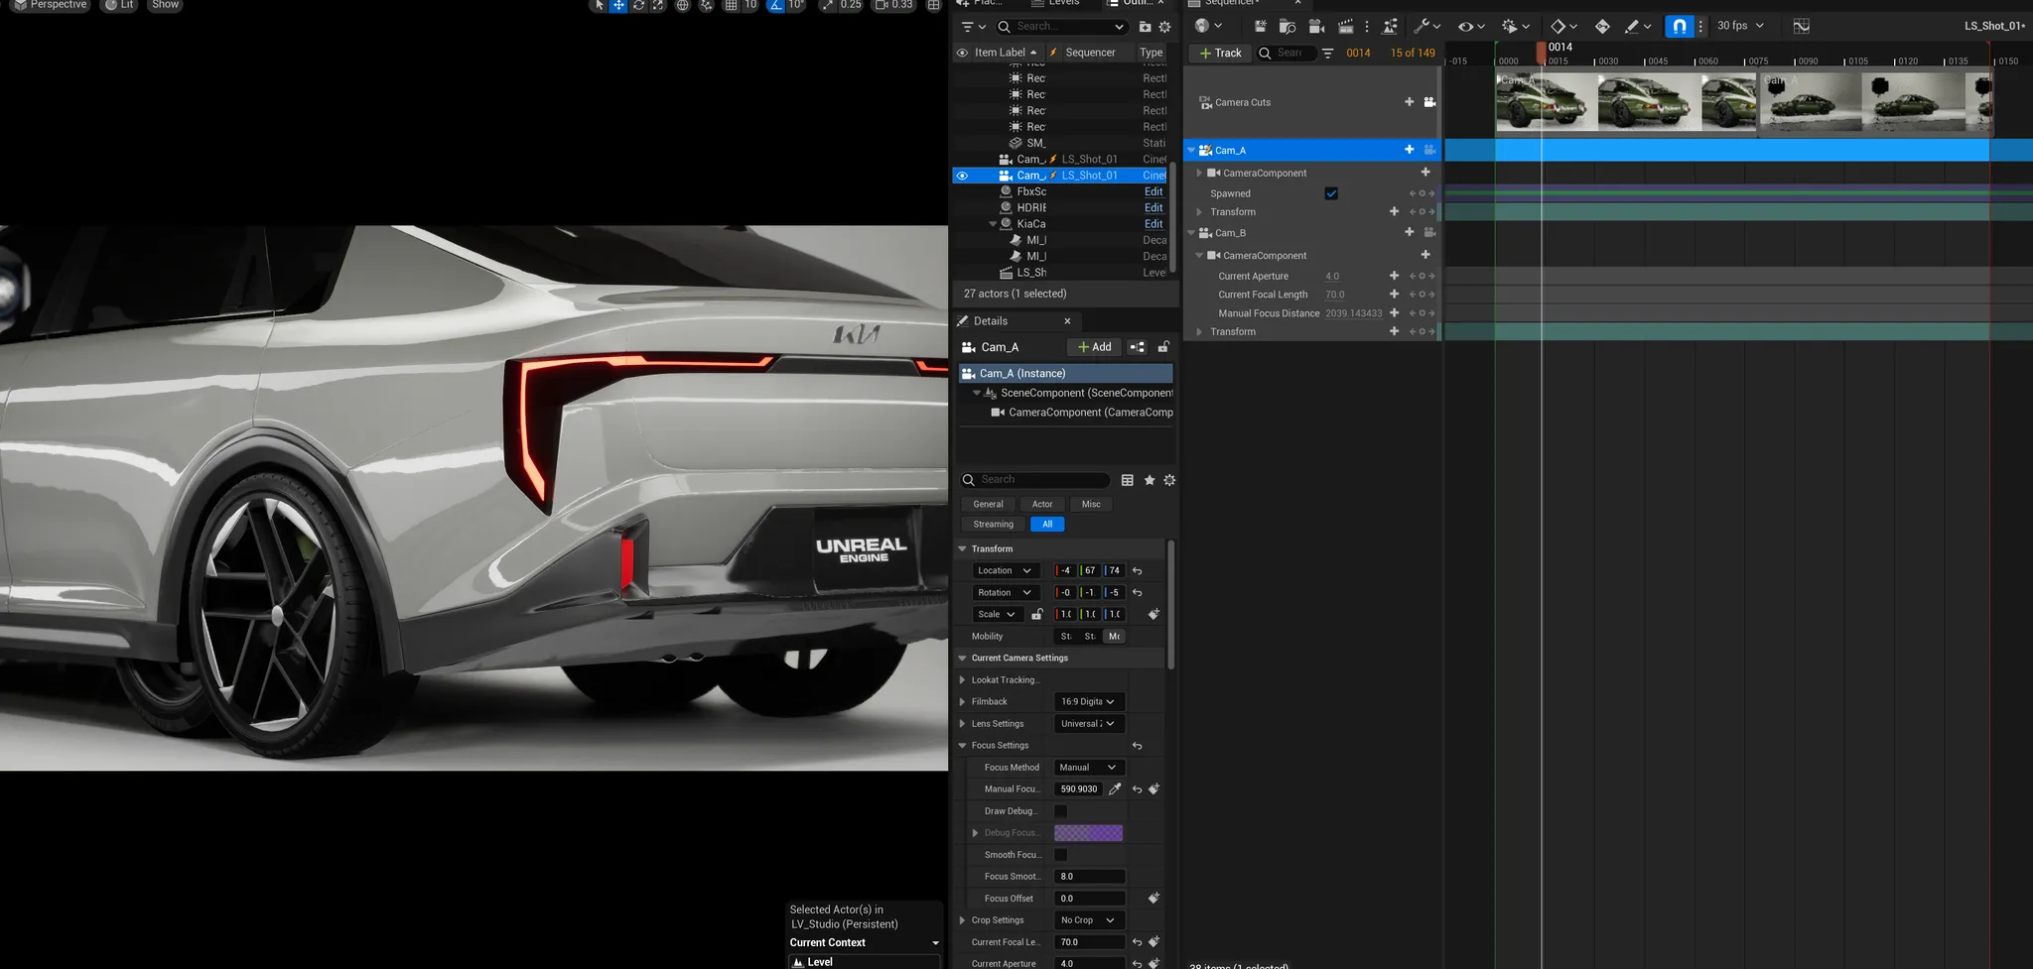Open the Curve Editor icon
2033x969 pixels.
pos(1801,26)
